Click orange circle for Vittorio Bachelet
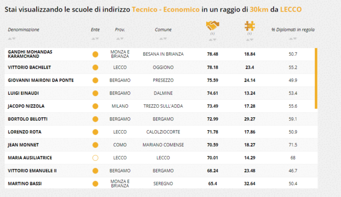 click(x=95, y=67)
